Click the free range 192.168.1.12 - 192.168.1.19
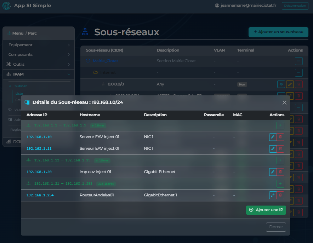This screenshot has height=243, width=313. pyautogui.click(x=62, y=160)
